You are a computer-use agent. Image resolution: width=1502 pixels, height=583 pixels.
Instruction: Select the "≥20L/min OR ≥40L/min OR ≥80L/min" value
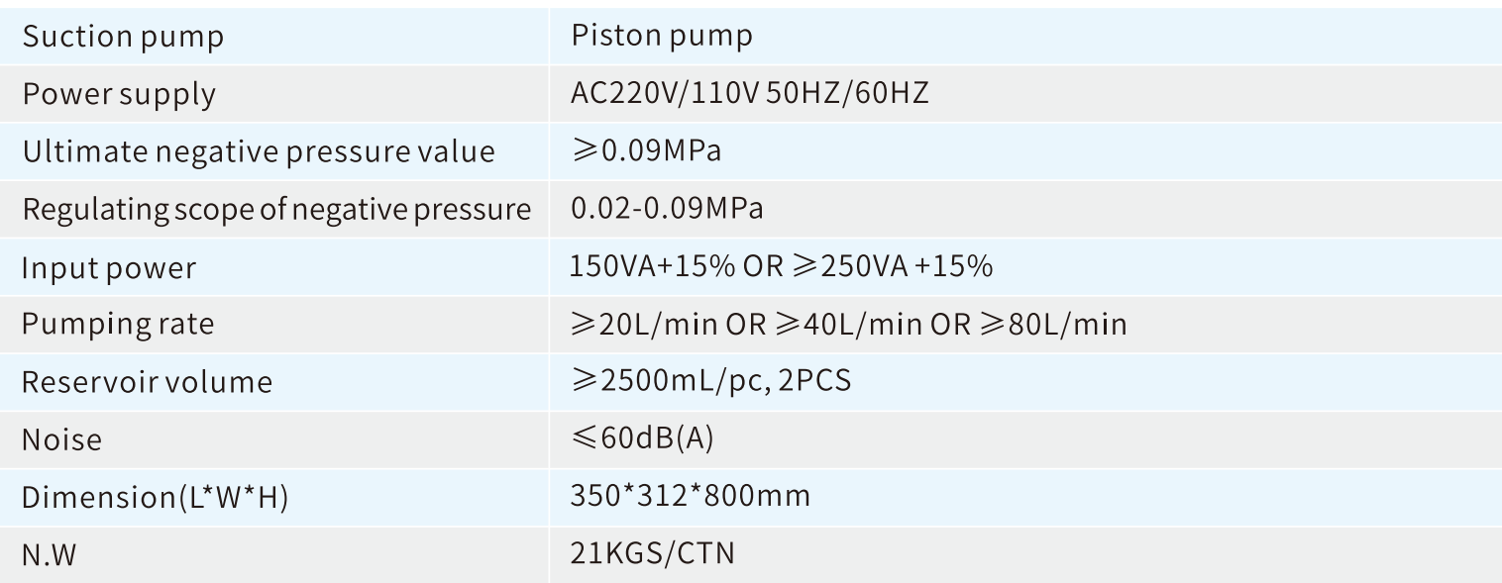click(x=849, y=324)
